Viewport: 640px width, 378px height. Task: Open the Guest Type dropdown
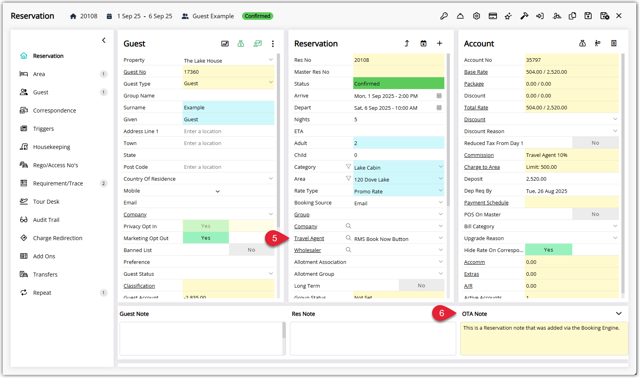point(271,82)
